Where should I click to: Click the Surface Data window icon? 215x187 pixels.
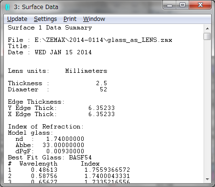(x=8, y=7)
